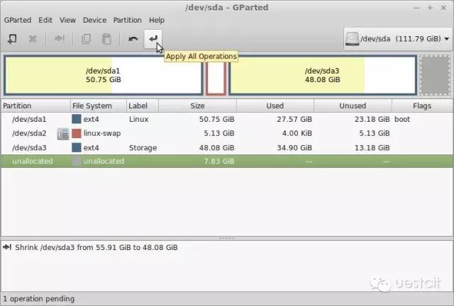Open the Partition menu

click(x=128, y=21)
